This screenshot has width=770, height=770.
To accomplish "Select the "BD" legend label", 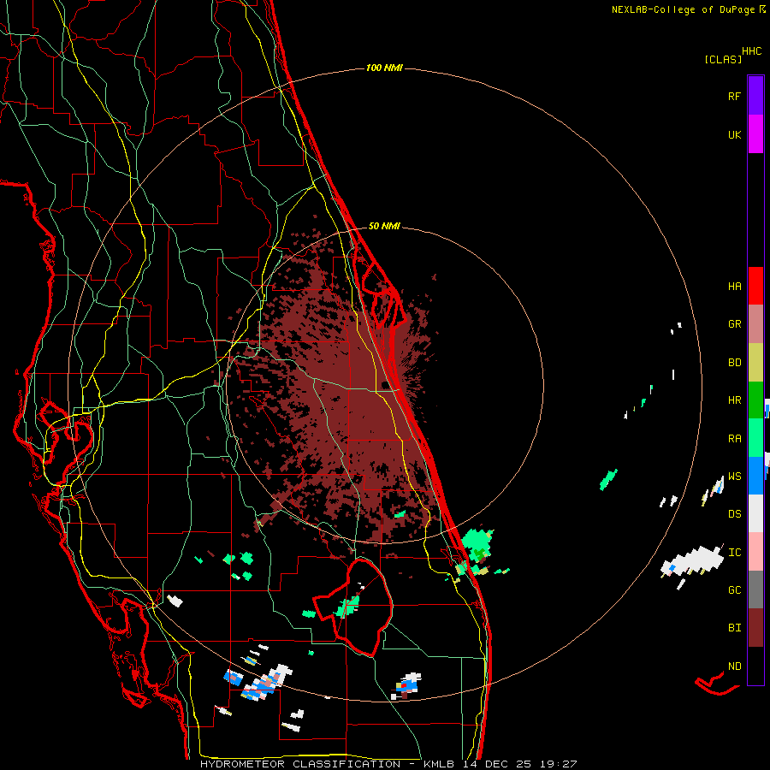I will point(735,363).
